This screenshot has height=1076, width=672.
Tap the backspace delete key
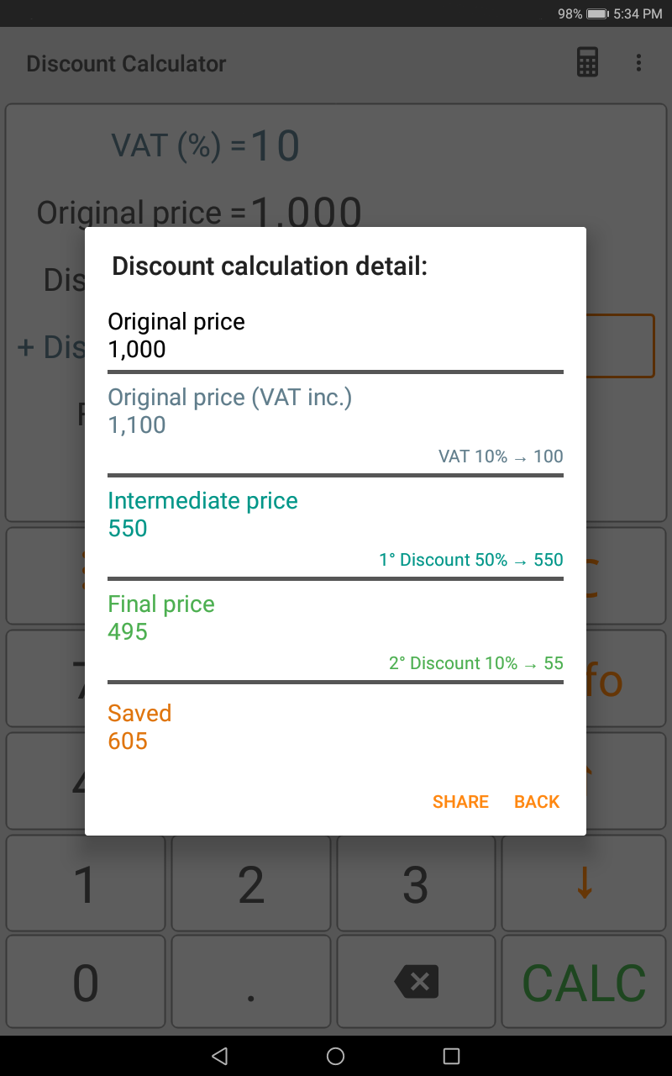[417, 981]
